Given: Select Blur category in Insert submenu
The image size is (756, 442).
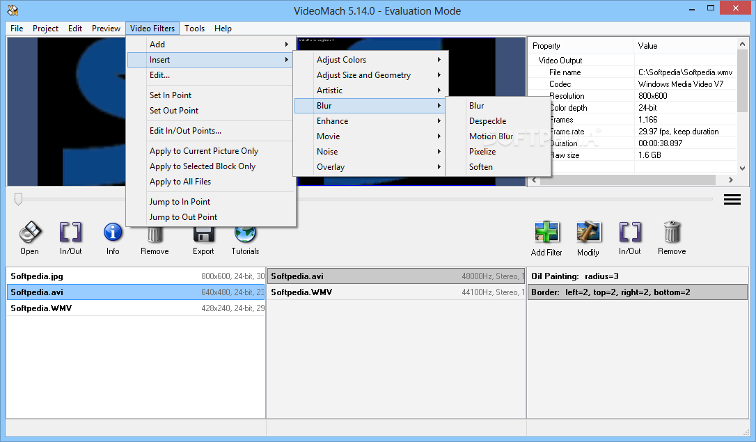Looking at the screenshot, I should (x=370, y=106).
